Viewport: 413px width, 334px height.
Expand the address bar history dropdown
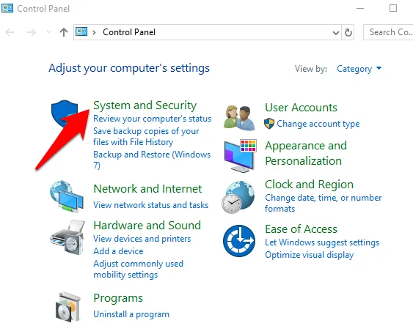pos(335,33)
